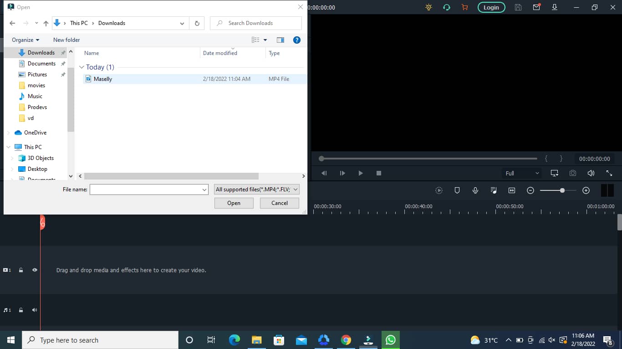Click the fullscreen preview arrows icon
The height and width of the screenshot is (349, 622).
click(609, 173)
